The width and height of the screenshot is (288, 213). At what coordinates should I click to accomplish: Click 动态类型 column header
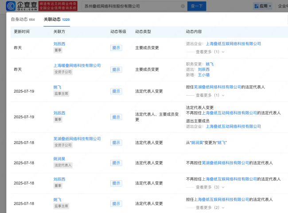click(x=143, y=31)
